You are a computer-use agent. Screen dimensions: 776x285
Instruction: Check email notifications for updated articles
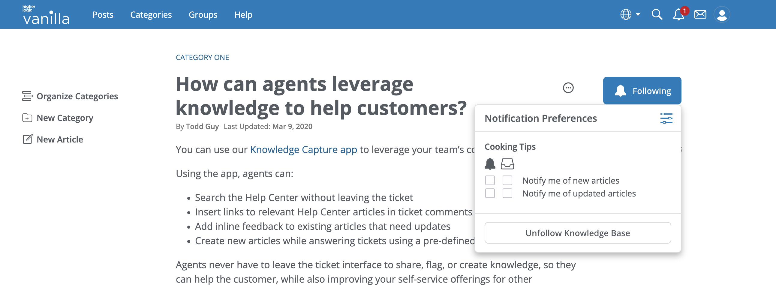pos(507,193)
